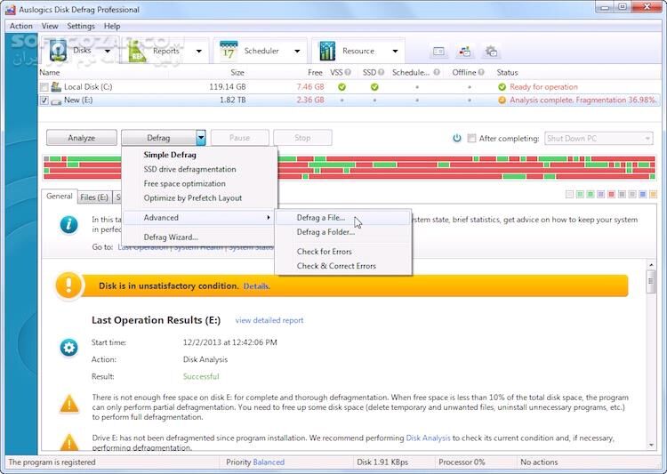The image size is (667, 474).
Task: Launch Defrag Wizard from the menu
Action: pos(199,237)
